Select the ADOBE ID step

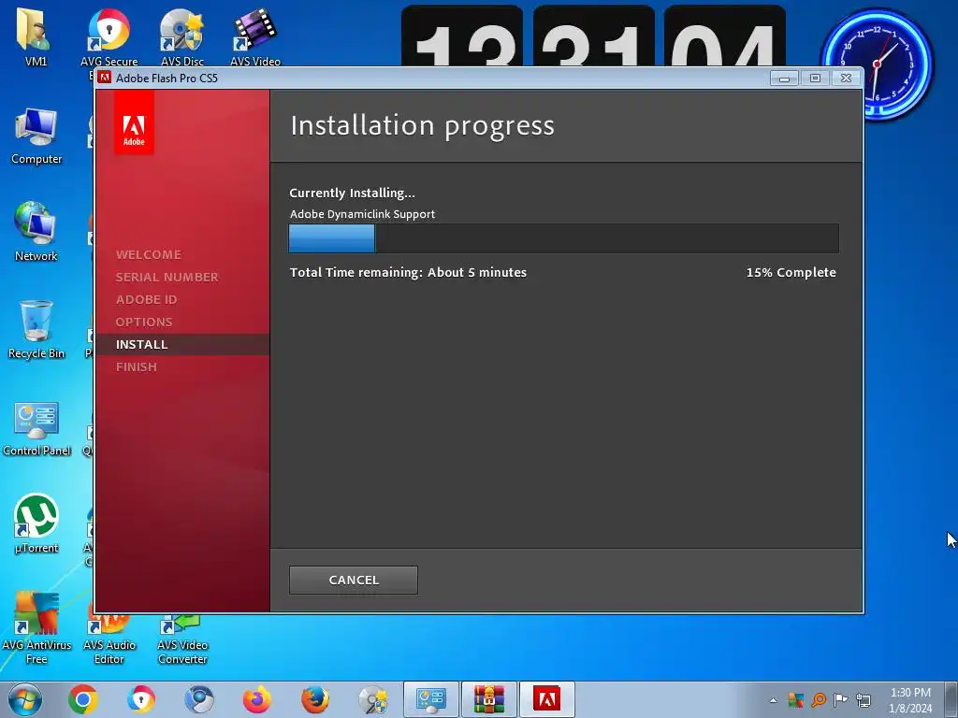(146, 300)
